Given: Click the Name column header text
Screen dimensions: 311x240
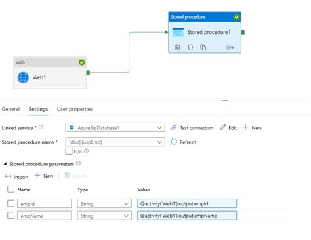Looking at the screenshot, I should (24, 190).
